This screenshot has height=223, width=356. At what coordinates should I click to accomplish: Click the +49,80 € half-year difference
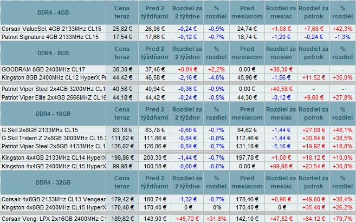click(314, 199)
